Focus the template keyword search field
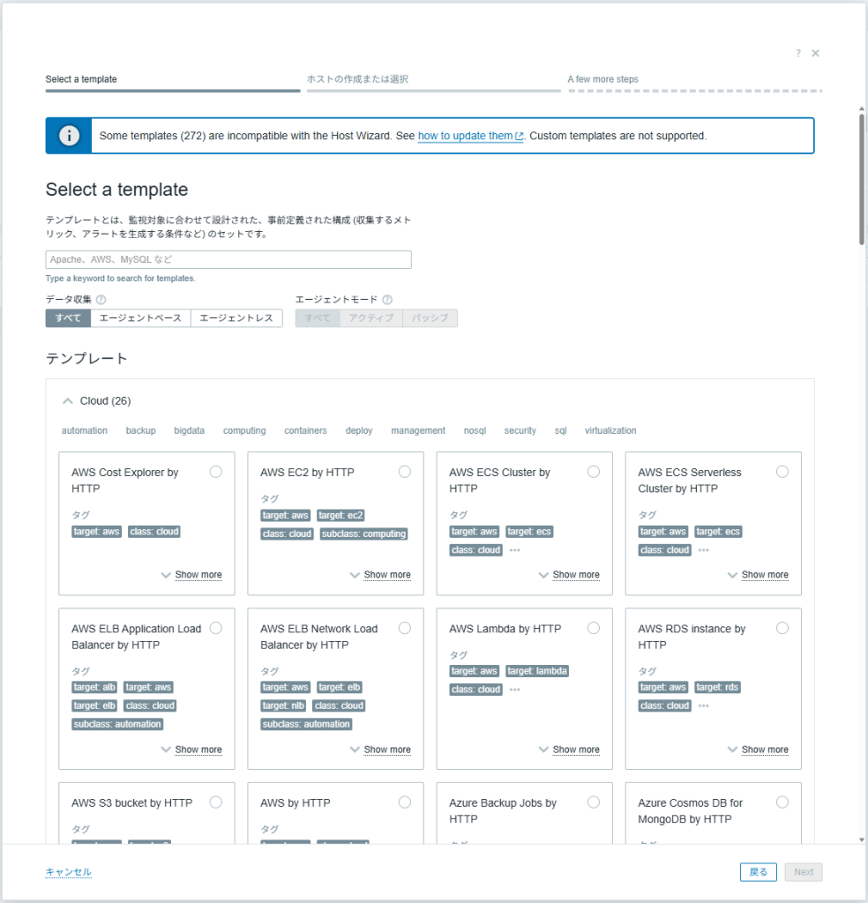The image size is (868, 903). pyautogui.click(x=228, y=260)
